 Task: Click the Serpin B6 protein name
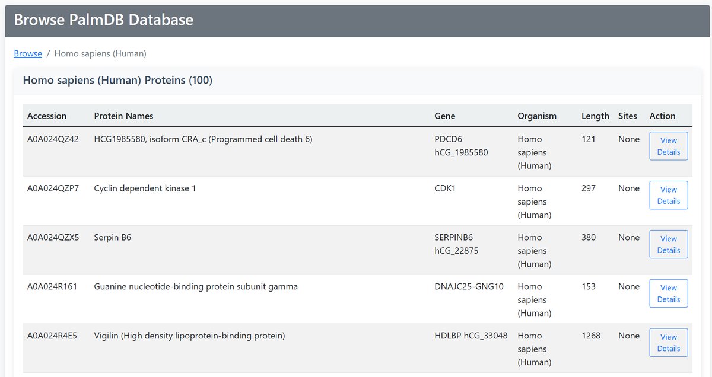pyautogui.click(x=113, y=238)
